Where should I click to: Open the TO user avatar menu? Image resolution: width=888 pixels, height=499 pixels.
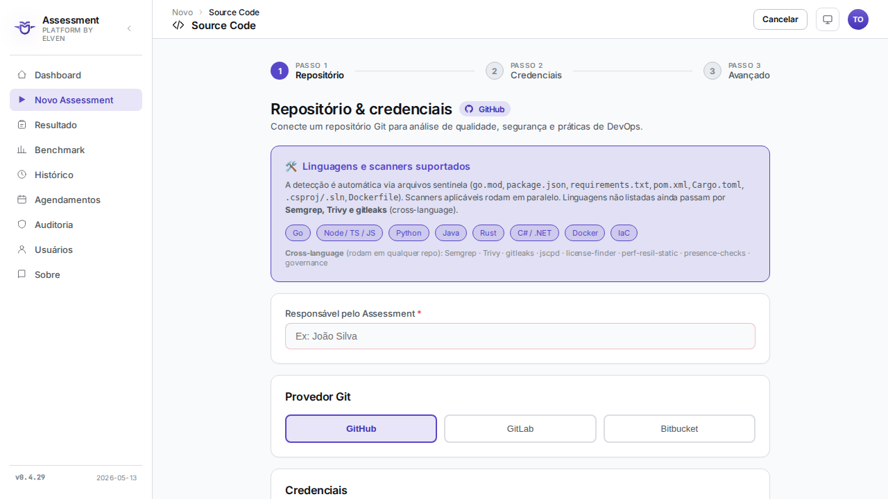(858, 19)
